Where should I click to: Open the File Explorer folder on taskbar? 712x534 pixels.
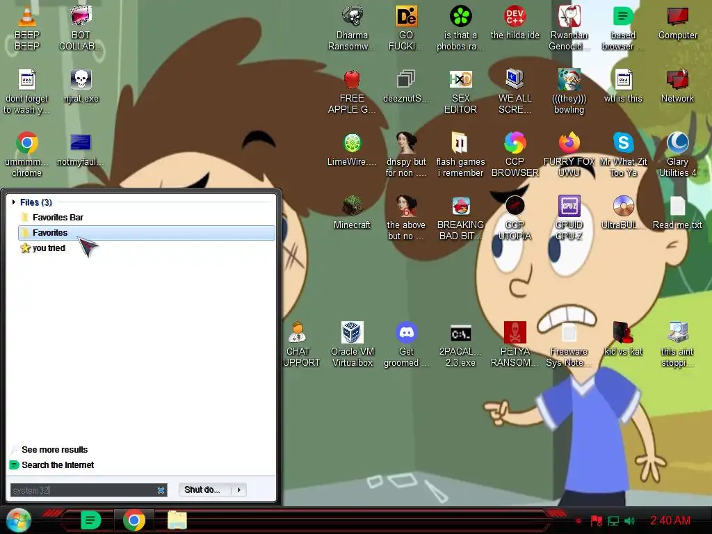[x=177, y=520]
